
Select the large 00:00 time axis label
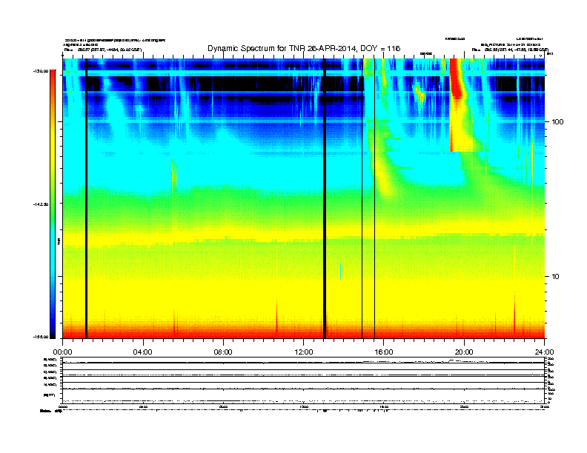click(x=62, y=352)
